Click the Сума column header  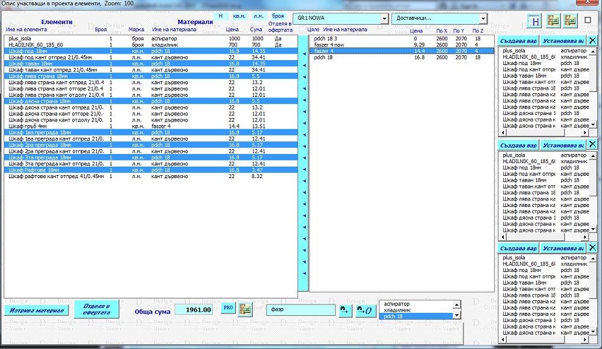click(x=256, y=29)
